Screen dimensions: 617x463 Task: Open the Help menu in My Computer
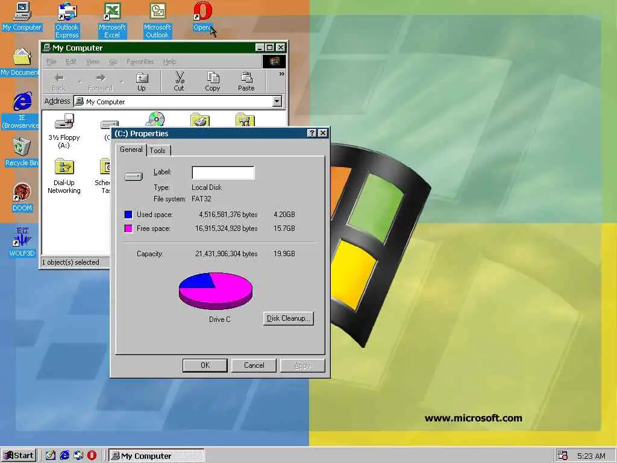tap(169, 61)
